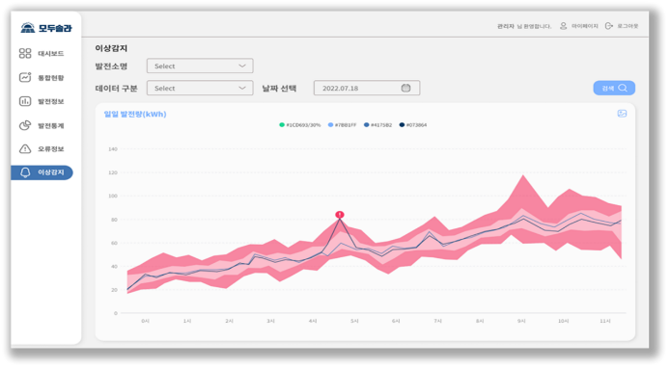The height and width of the screenshot is (368, 670).
Task: Open the 대시보드 dashboard icon in sidebar
Action: 25,53
